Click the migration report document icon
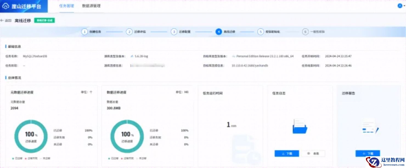Viewport: 406px width, 168px height. click(x=370, y=126)
